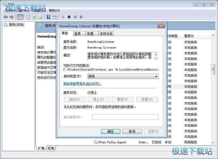Image resolution: width=218 pixels, height=159 pixels.
Task: Click the description box up arrow
Action: pyautogui.click(x=156, y=54)
